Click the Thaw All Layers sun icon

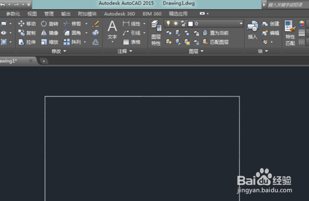coord(187,42)
